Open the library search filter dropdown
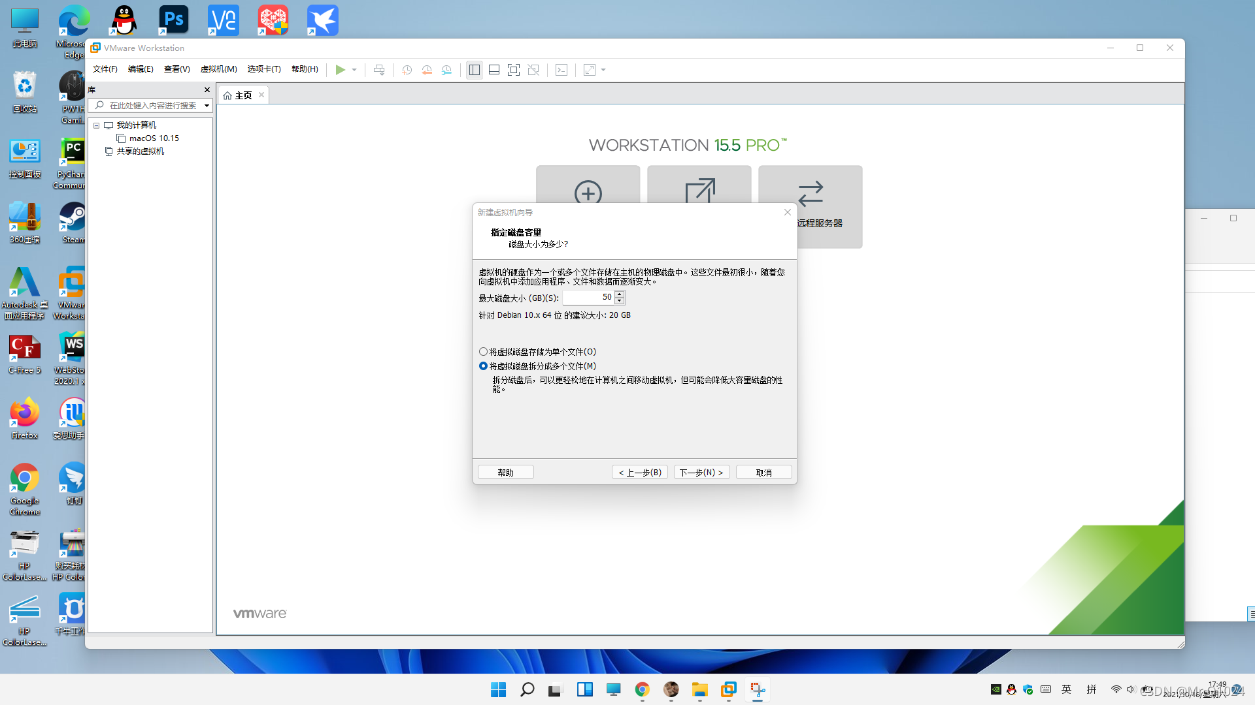Viewport: 1255px width, 705px height. click(x=207, y=106)
